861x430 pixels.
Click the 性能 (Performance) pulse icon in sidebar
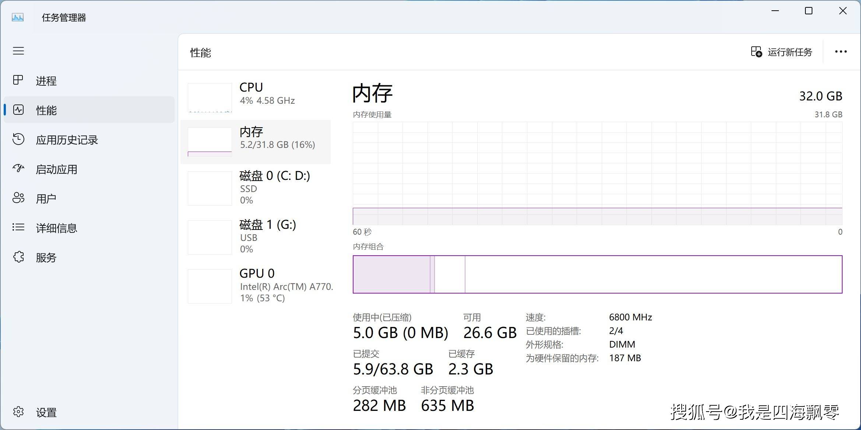pos(18,110)
